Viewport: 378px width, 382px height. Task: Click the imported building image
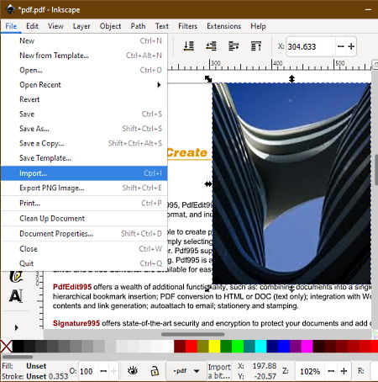click(x=291, y=183)
